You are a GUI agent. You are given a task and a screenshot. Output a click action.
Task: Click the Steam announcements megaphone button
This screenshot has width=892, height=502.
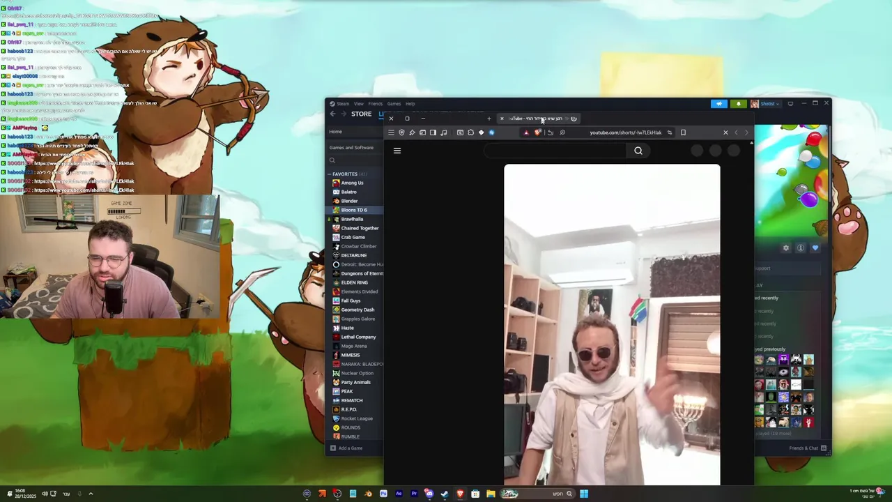click(x=719, y=104)
